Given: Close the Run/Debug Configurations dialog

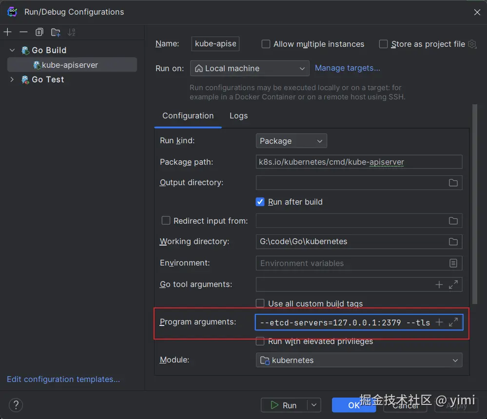Looking at the screenshot, I should tap(477, 12).
